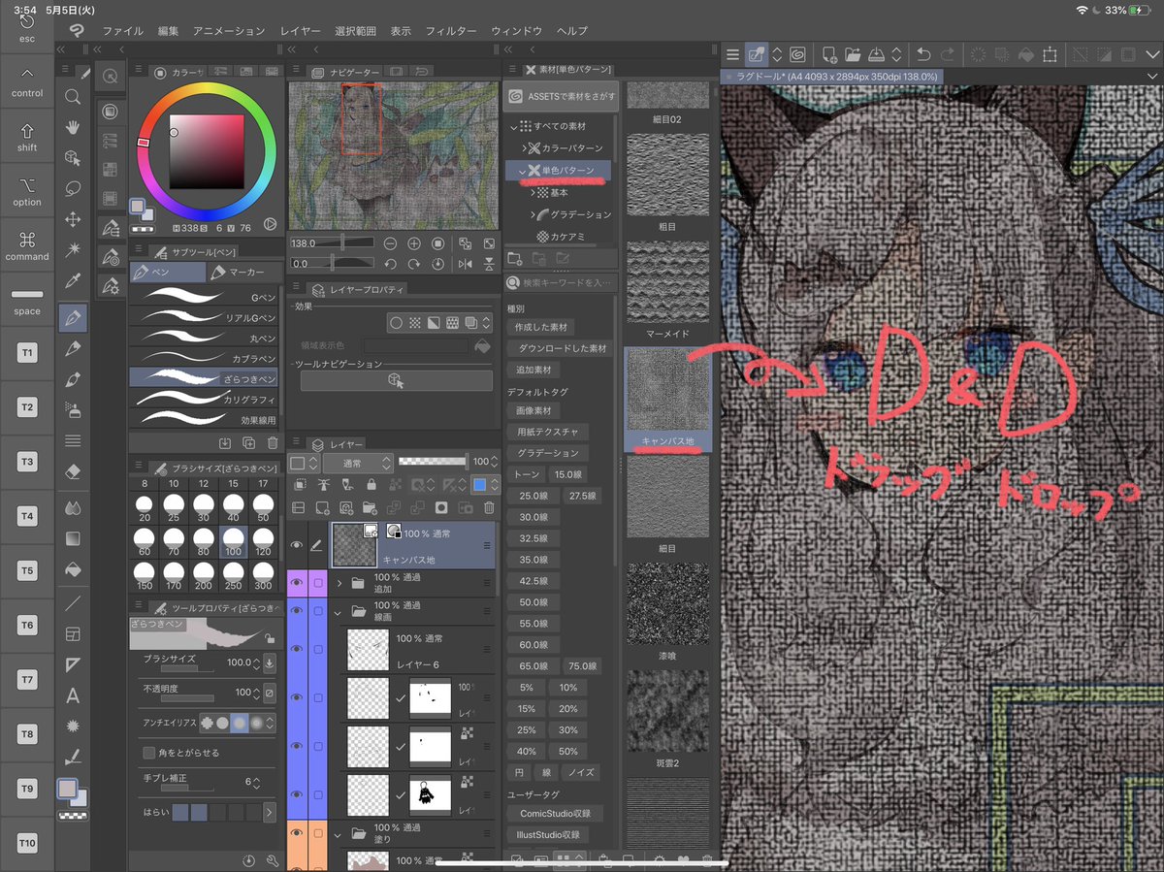
Task: Open the フィルター menu
Action: pyautogui.click(x=450, y=31)
